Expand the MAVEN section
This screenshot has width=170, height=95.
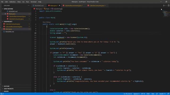pos(6,91)
